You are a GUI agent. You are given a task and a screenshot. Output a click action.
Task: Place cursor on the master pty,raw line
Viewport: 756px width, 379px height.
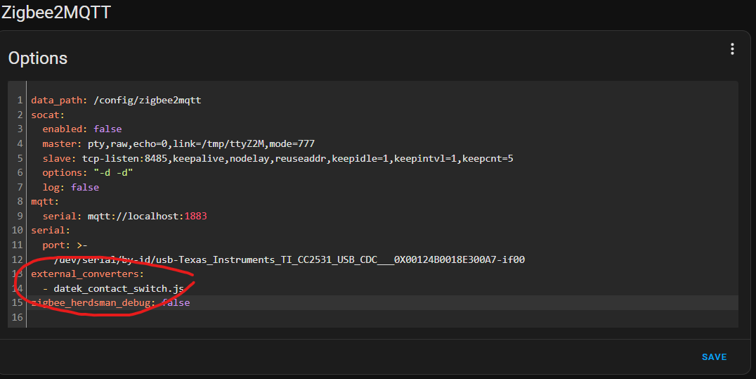point(178,144)
